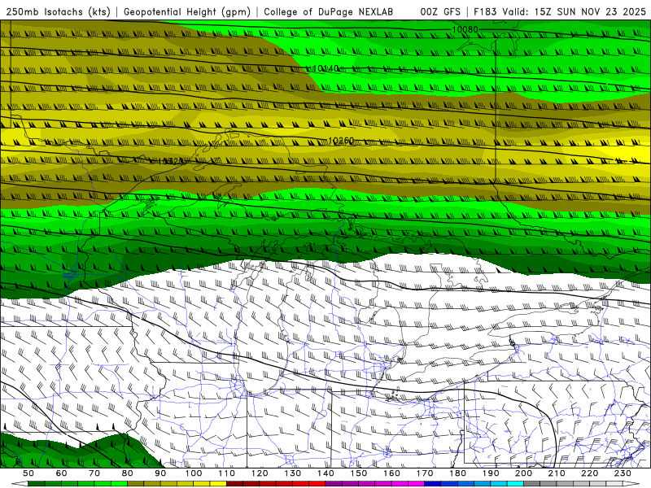
Task: Pick the dark red swatch below 110
Action: coord(235,484)
